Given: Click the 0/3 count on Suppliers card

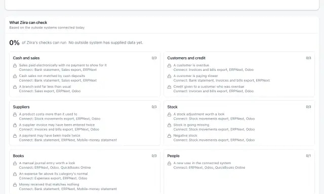Looking at the screenshot, I should pyautogui.click(x=154, y=107).
